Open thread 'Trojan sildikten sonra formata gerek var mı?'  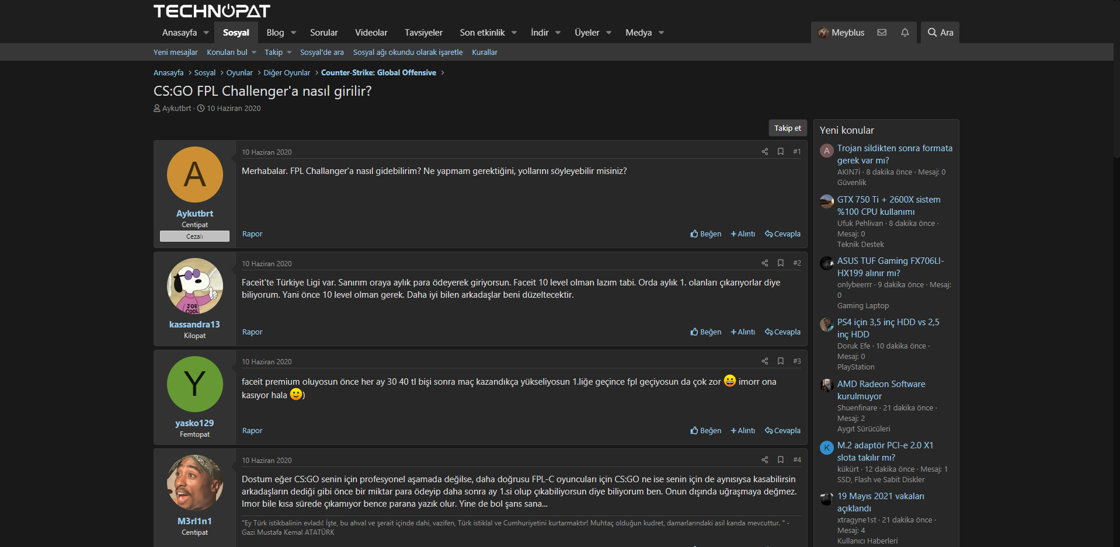(895, 155)
